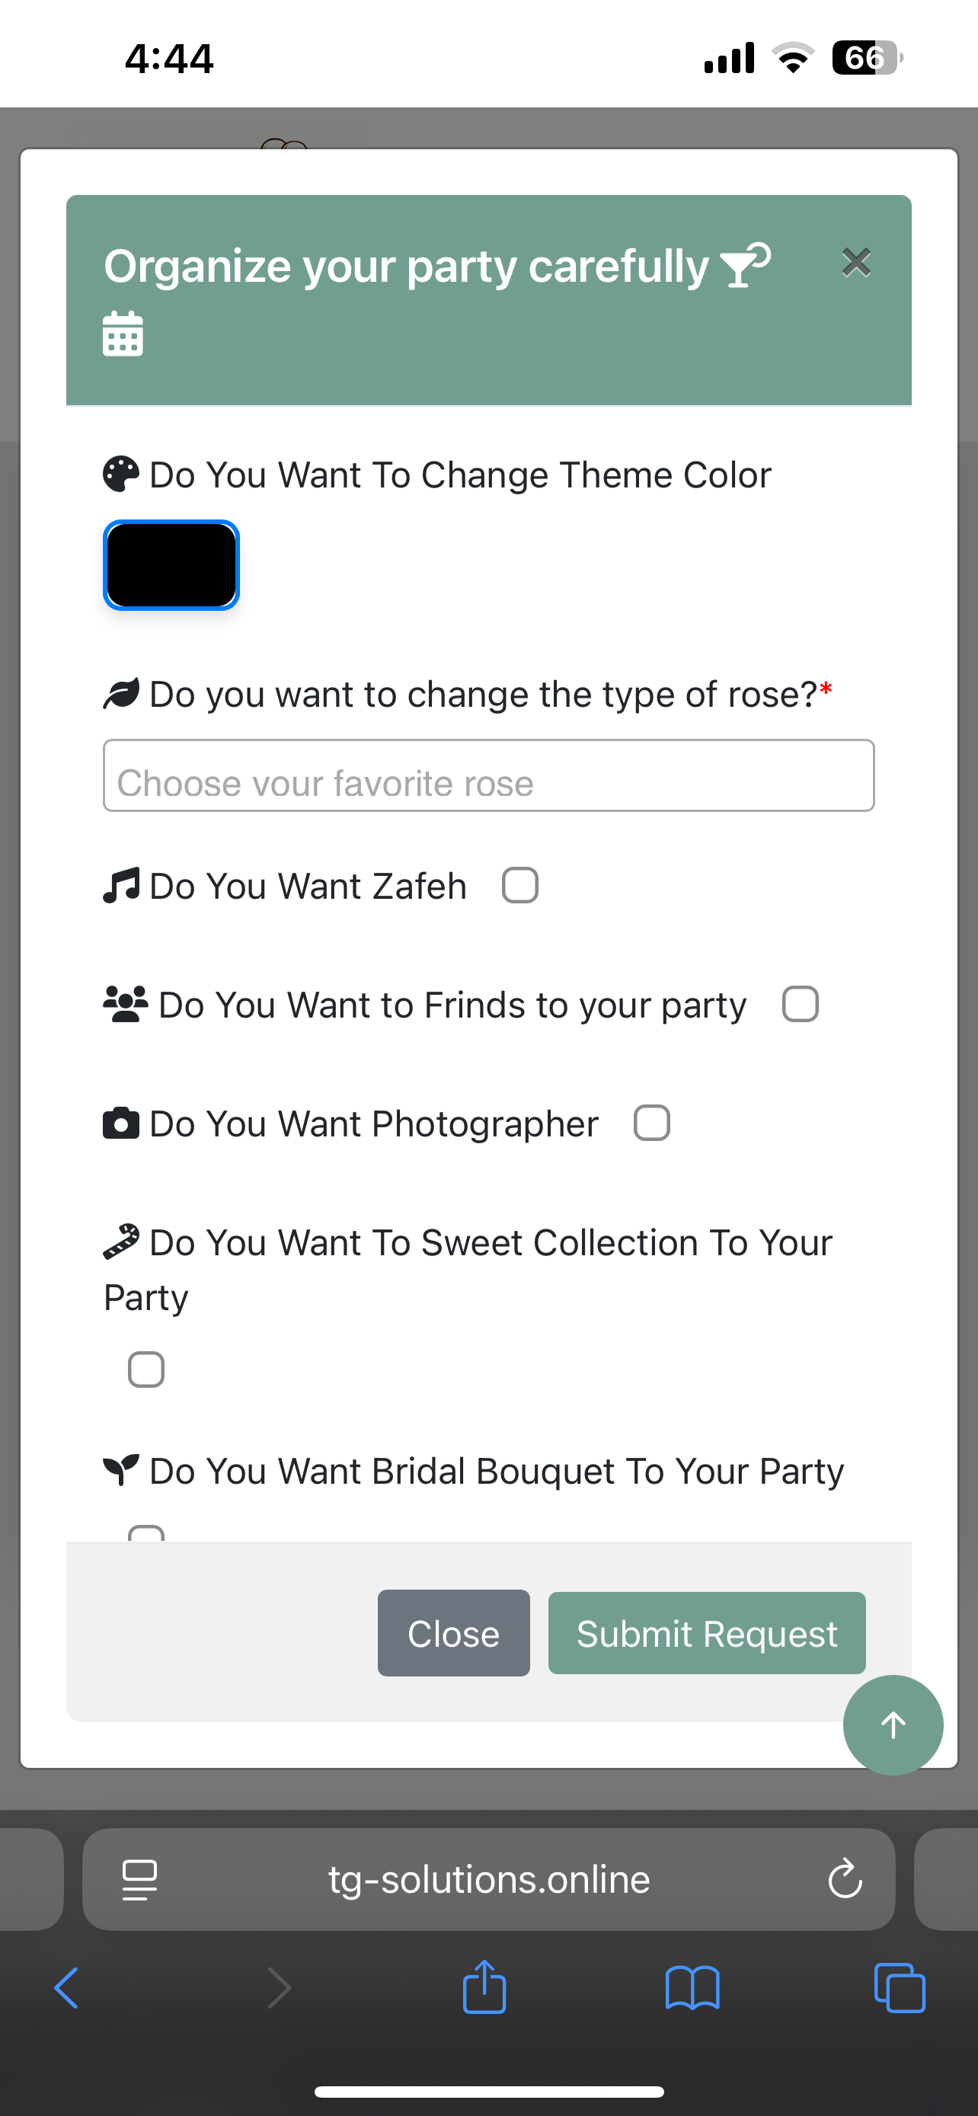Check the Do You Want Zafeh box

pyautogui.click(x=519, y=884)
